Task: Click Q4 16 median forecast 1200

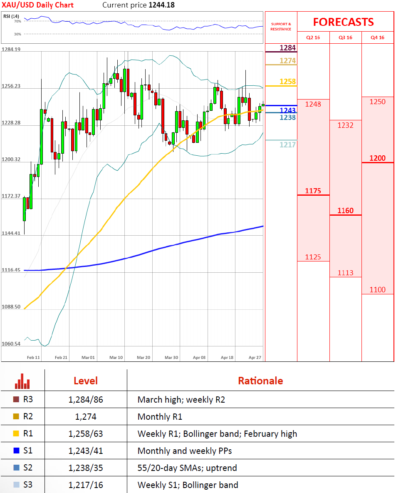Action: coord(377,158)
